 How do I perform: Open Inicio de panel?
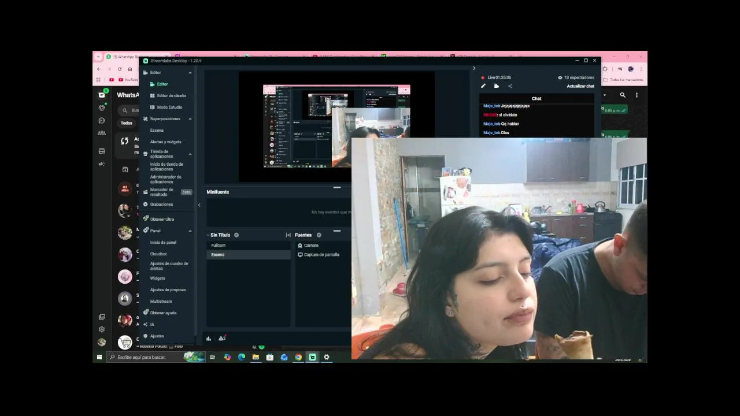click(163, 242)
